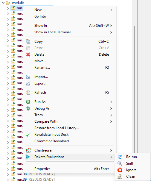The height and width of the screenshot is (181, 151).
Task: Select New from the context menu
Action: point(70,10)
